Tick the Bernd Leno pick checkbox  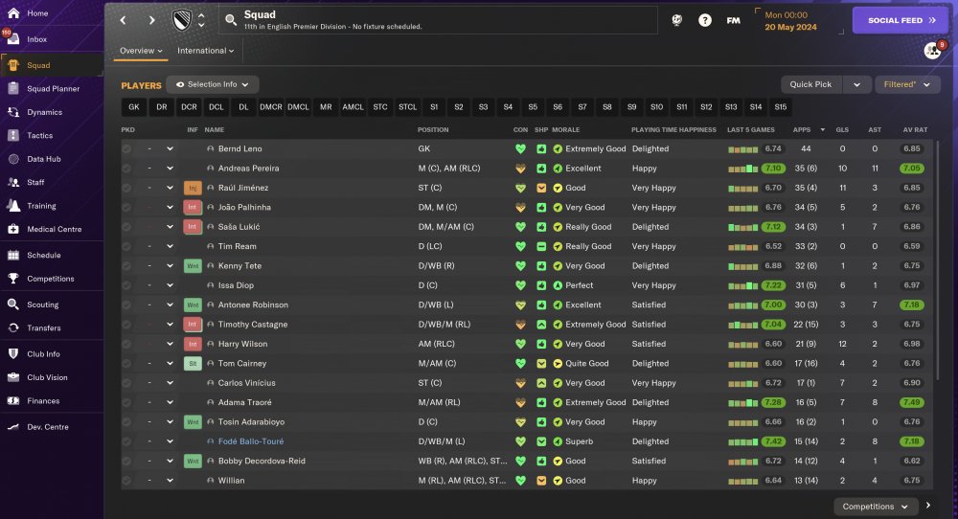tap(126, 149)
